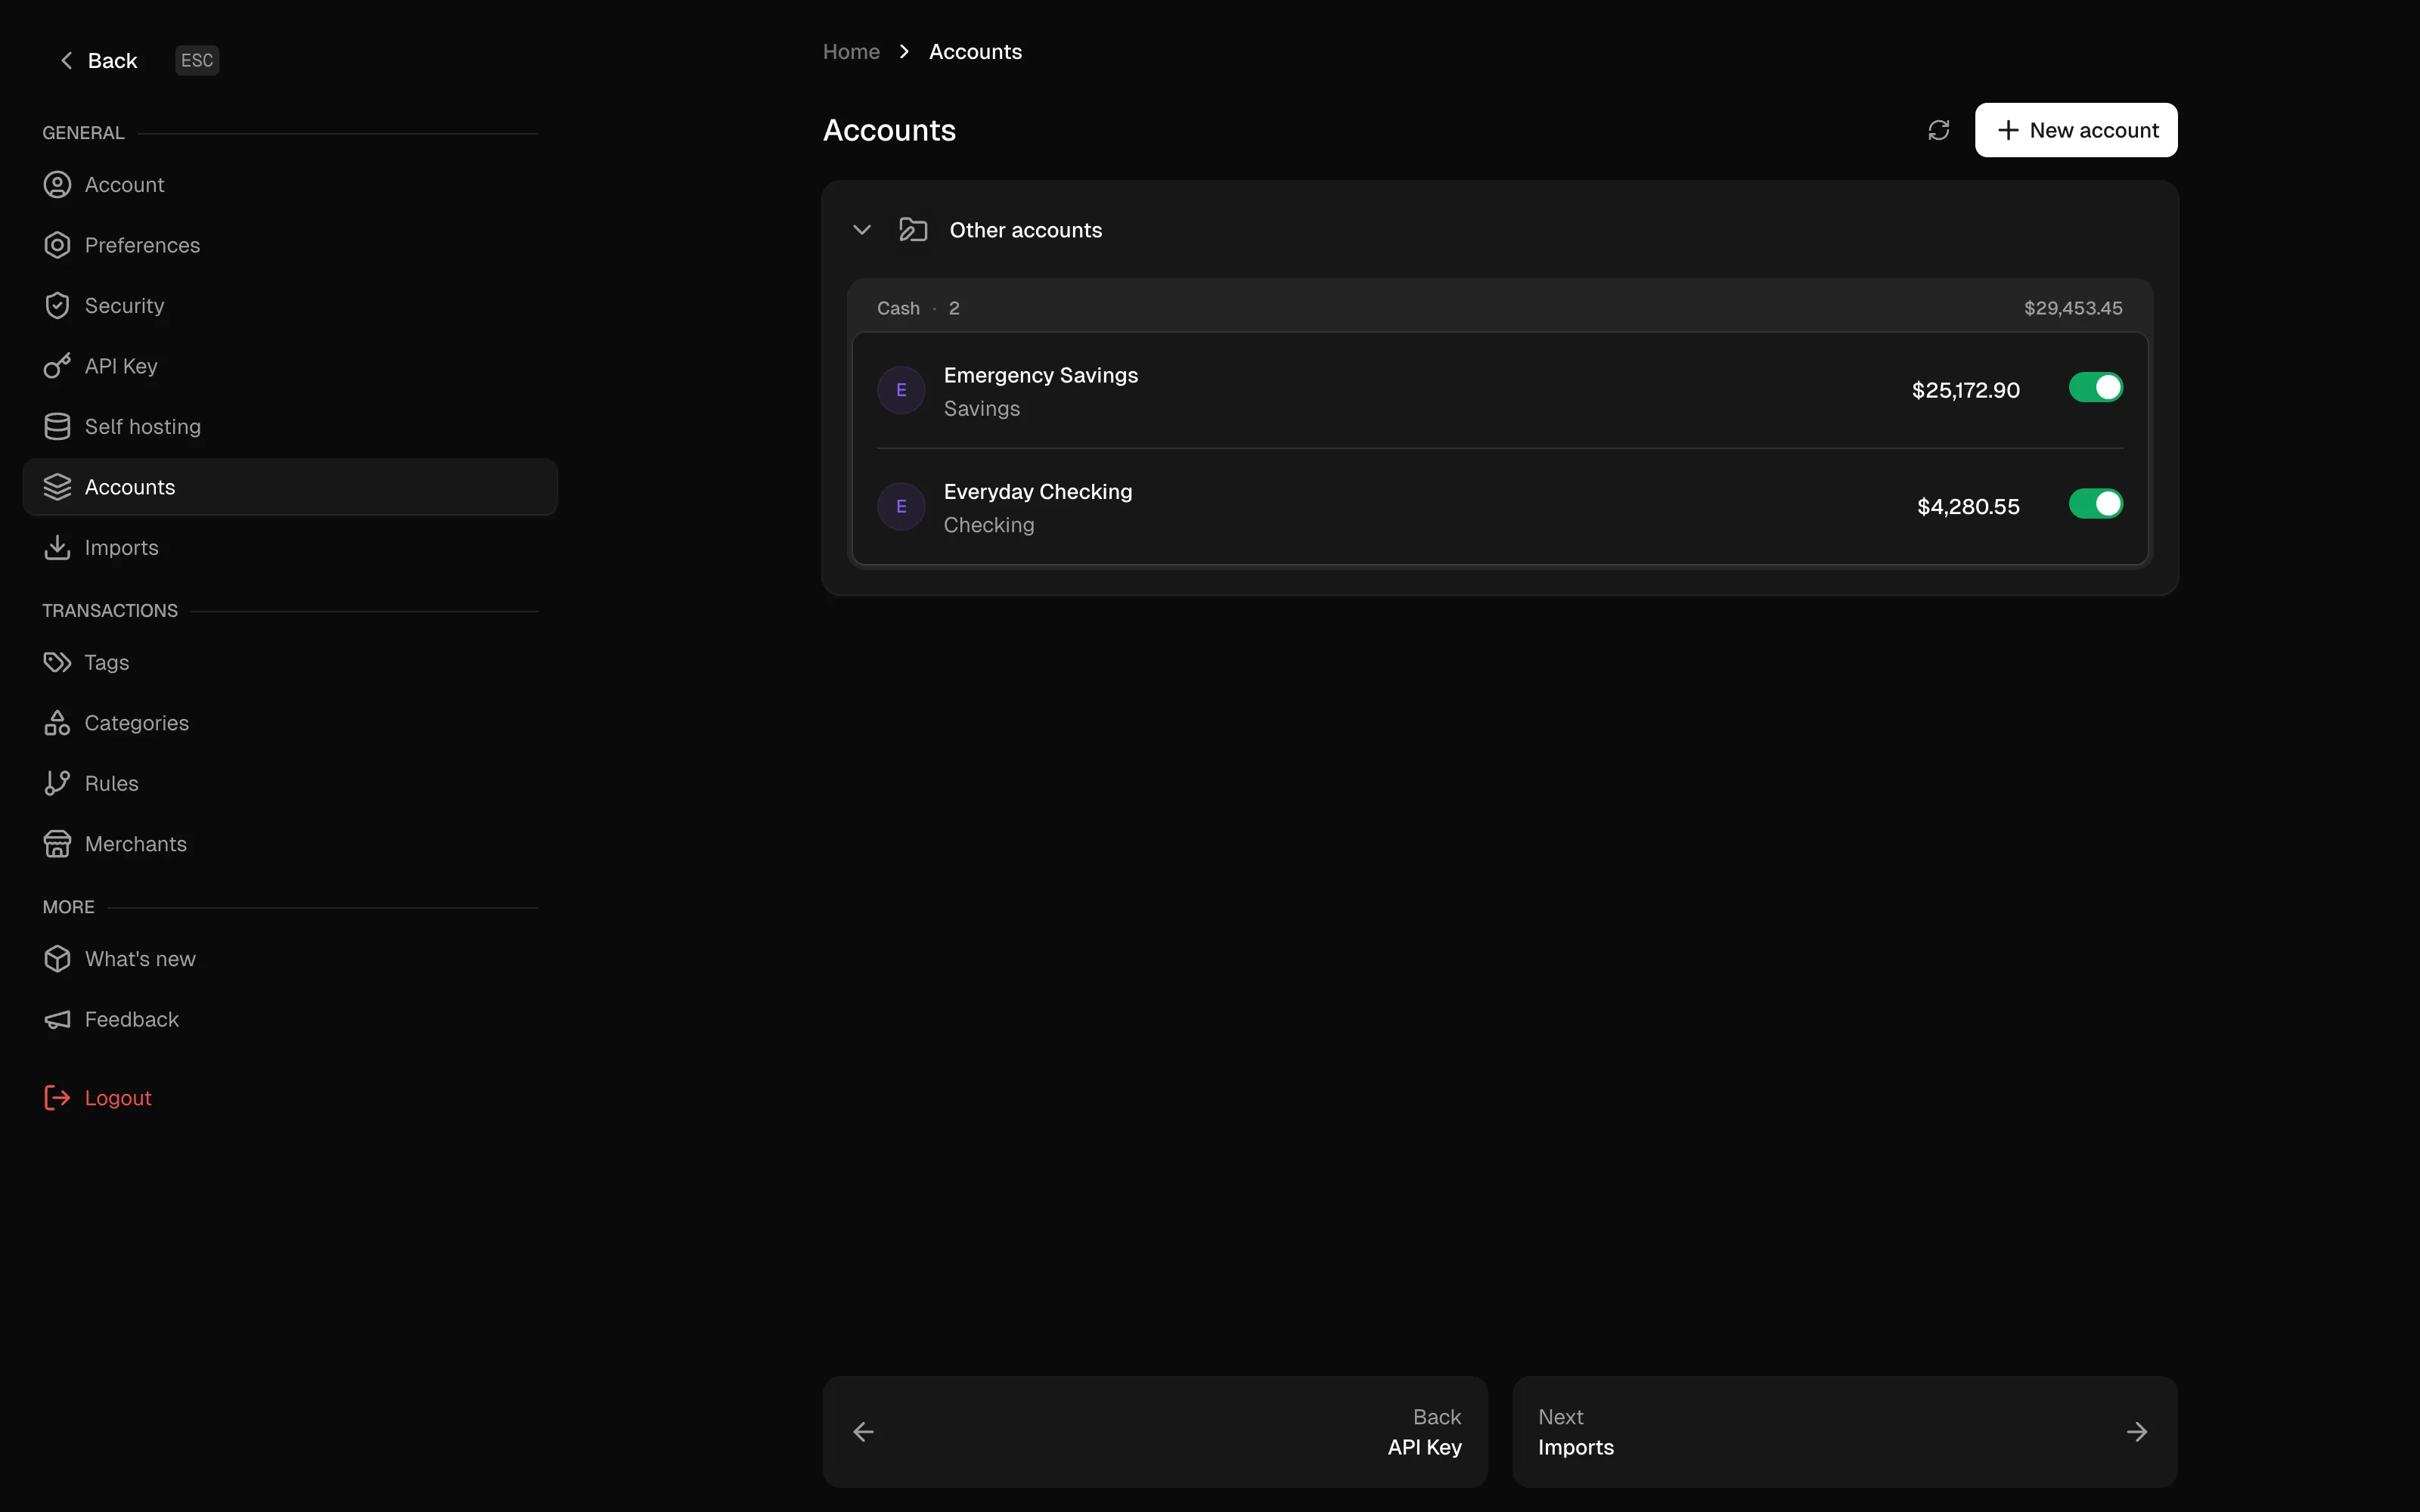
Task: Click the plus icon in New account button
Action: (2008, 130)
